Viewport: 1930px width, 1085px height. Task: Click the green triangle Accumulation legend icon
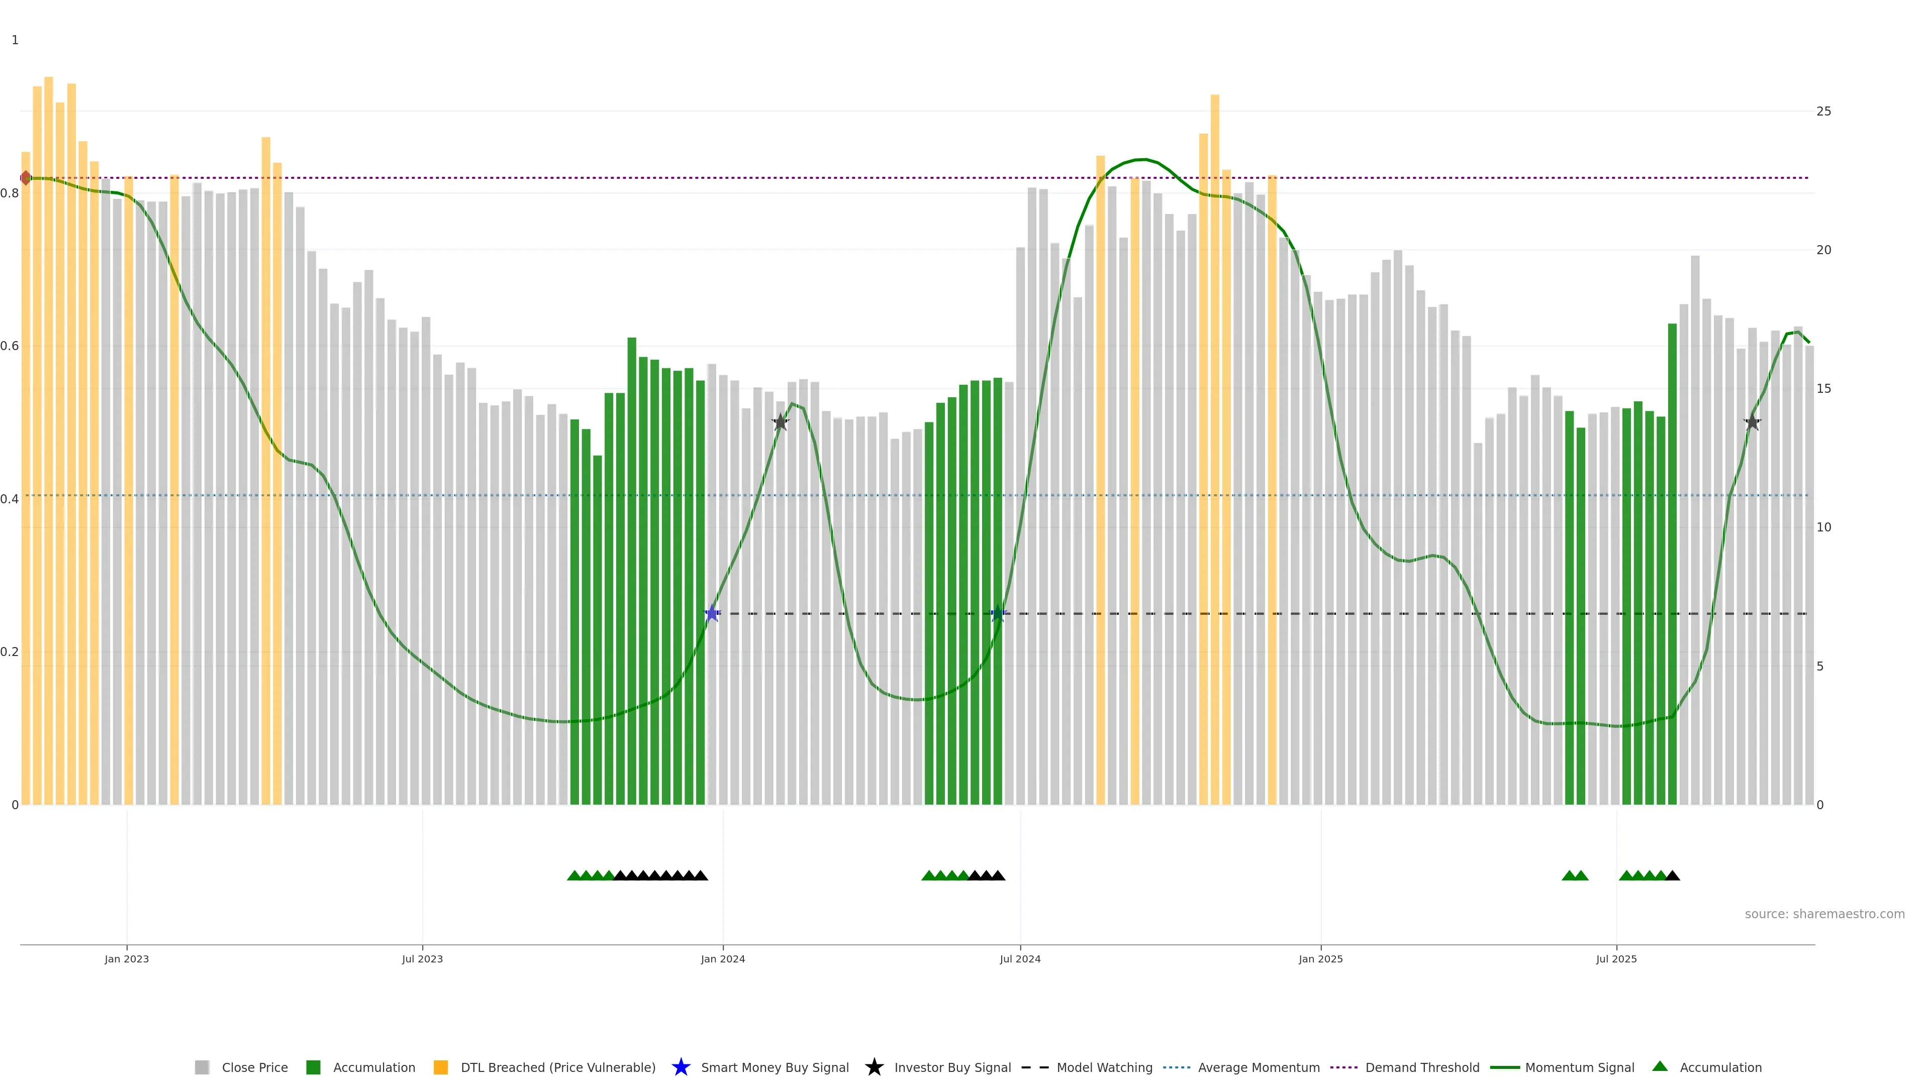tap(1660, 1066)
